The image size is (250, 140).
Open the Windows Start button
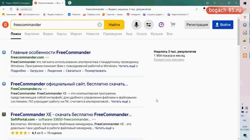[x=245, y=3]
